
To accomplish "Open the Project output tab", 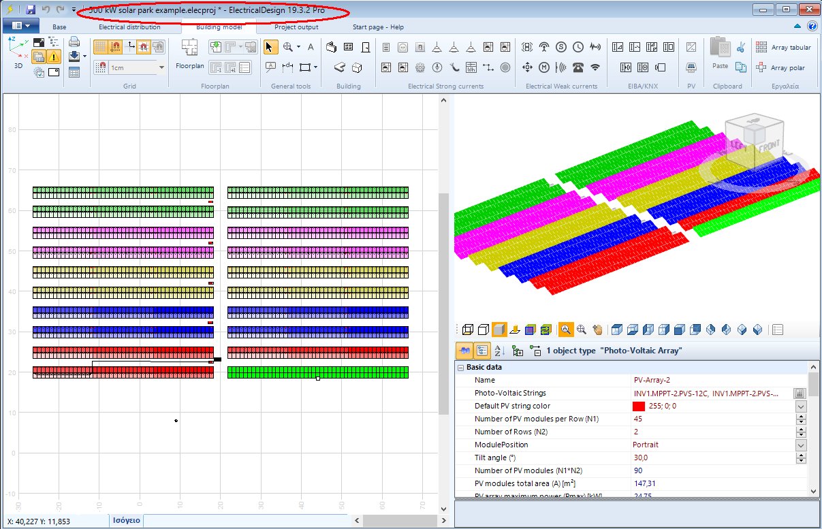I will [298, 27].
